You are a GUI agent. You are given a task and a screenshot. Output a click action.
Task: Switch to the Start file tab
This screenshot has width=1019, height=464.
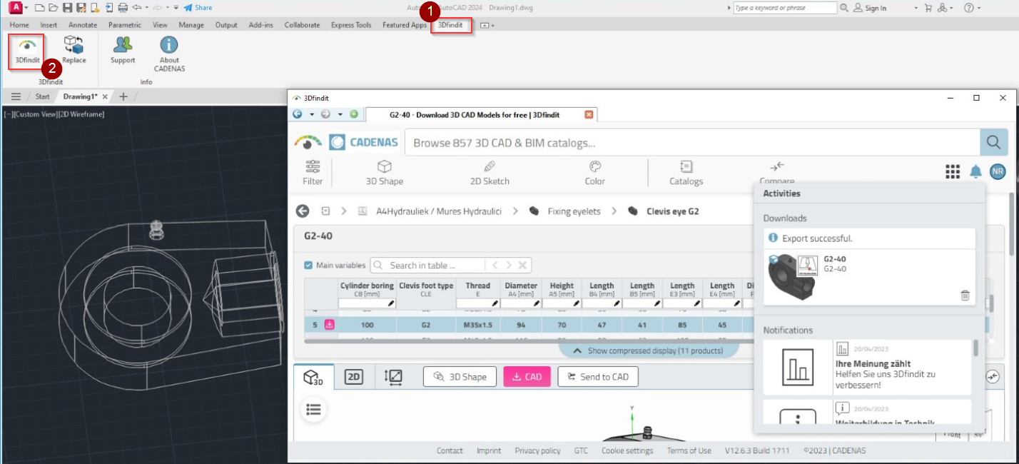[x=43, y=96]
